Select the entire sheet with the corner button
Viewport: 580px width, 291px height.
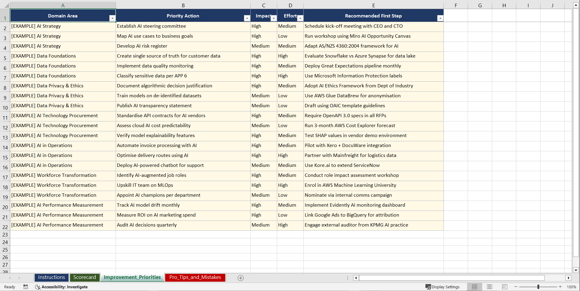coord(5,5)
